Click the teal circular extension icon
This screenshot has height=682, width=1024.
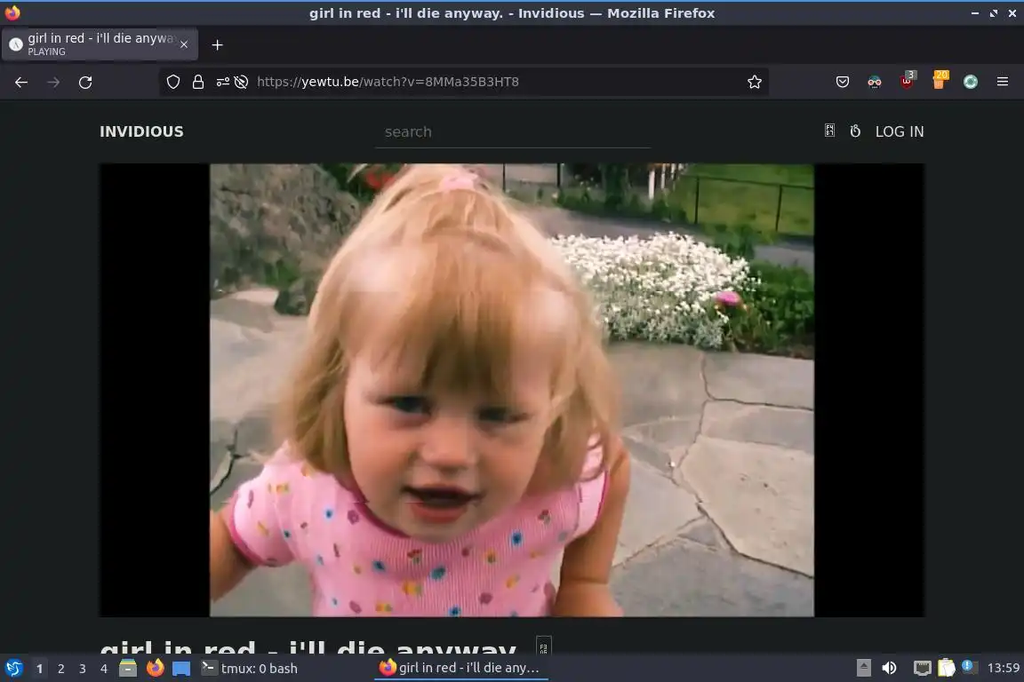tap(971, 82)
